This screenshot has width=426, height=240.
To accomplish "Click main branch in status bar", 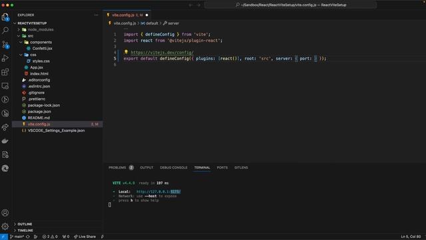I will coord(17,237).
